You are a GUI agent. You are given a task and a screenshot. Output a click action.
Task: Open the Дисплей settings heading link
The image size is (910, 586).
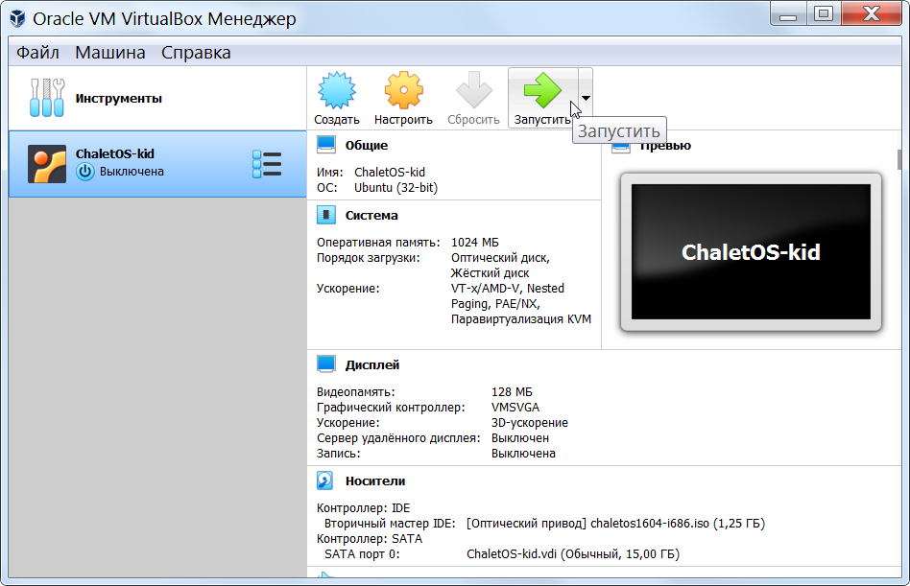[x=372, y=365]
